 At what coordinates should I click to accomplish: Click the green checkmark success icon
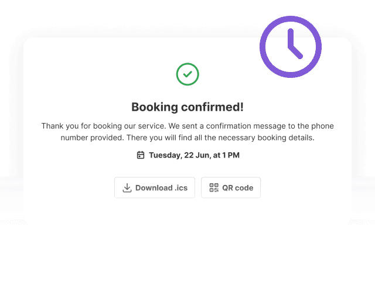click(187, 74)
